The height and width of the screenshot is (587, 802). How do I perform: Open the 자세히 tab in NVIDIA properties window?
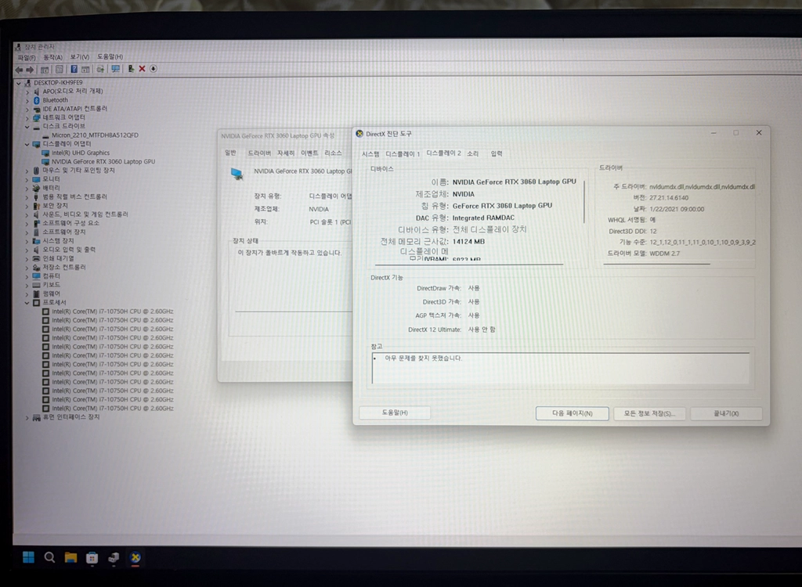click(286, 153)
